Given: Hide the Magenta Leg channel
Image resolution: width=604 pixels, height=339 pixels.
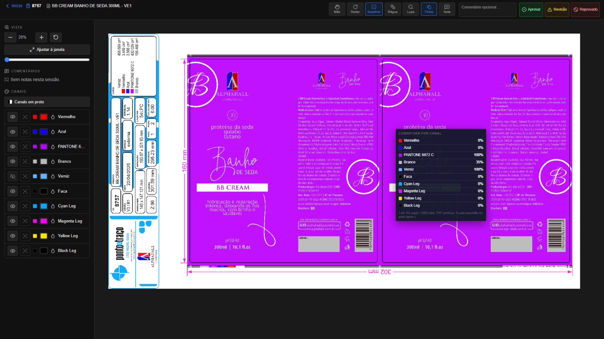Looking at the screenshot, I should point(13,221).
